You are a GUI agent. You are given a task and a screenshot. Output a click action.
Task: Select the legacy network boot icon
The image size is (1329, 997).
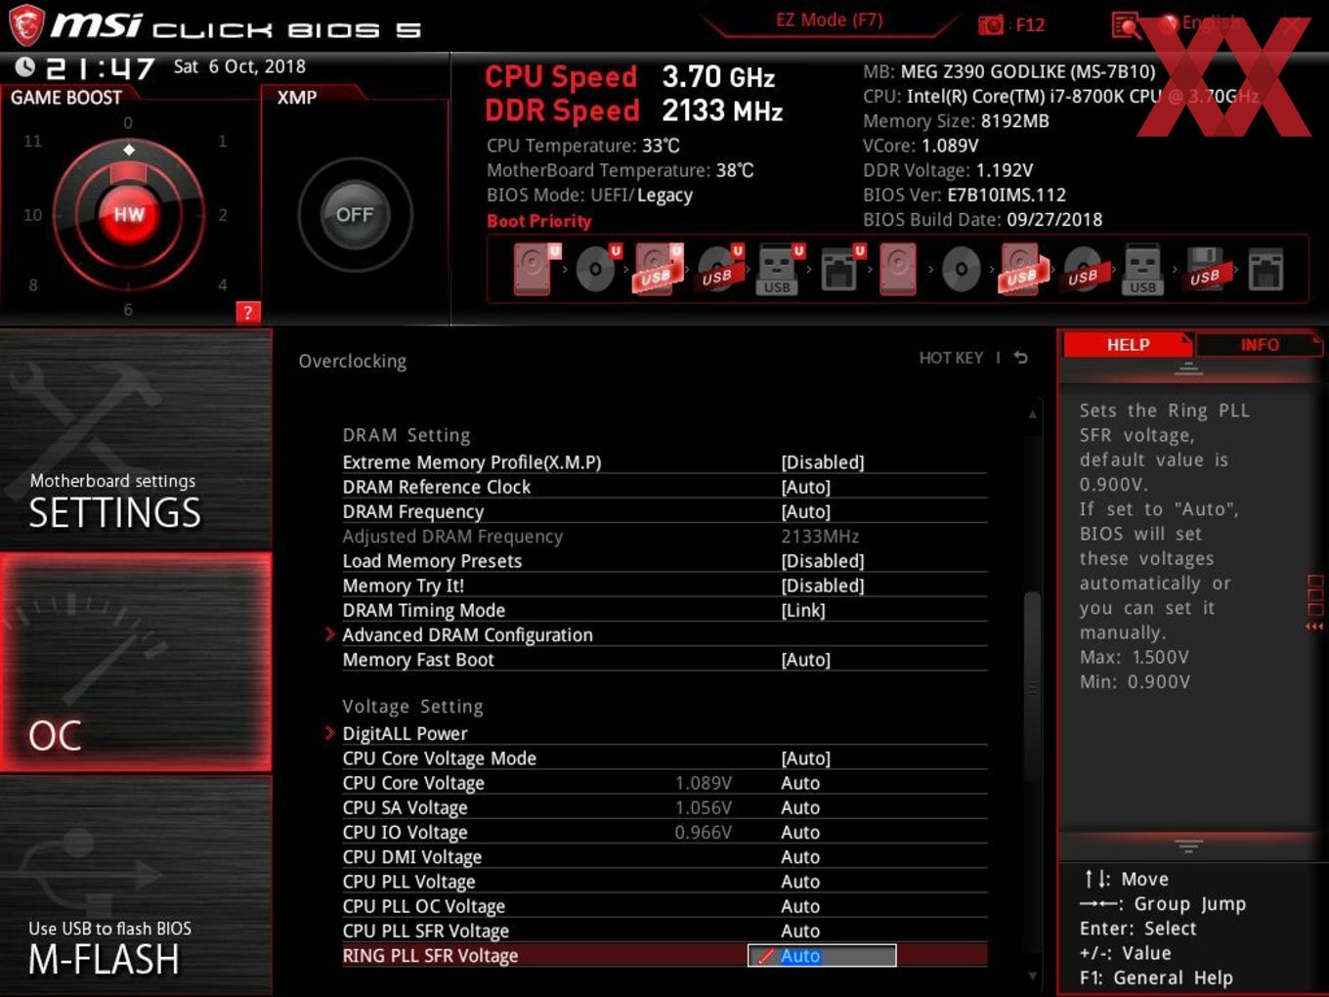click(x=1265, y=270)
